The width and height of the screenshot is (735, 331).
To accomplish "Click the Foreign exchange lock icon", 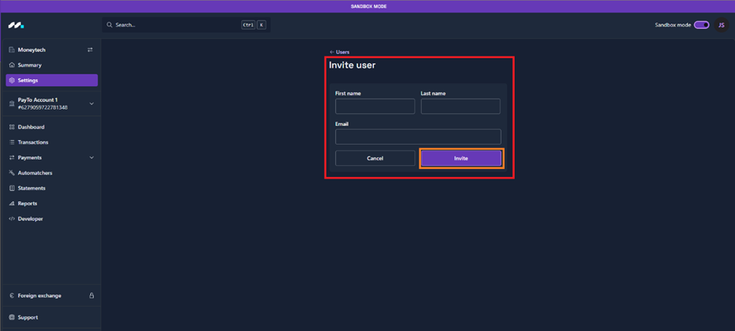I will pyautogui.click(x=92, y=296).
